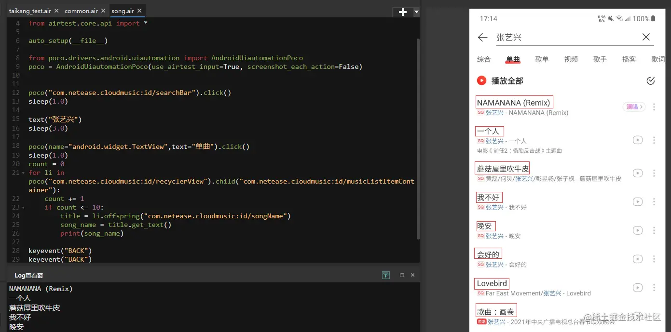The width and height of the screenshot is (671, 332).
Task: Open the song title 一个人
Action: point(488,131)
